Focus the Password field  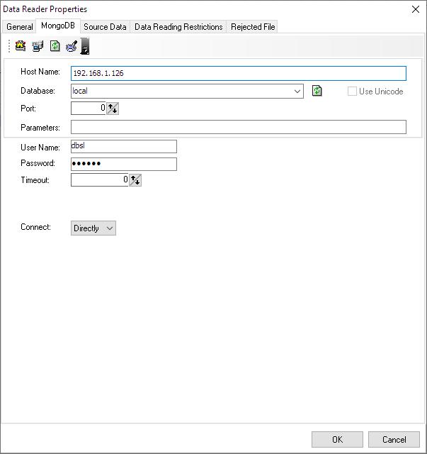click(x=124, y=164)
